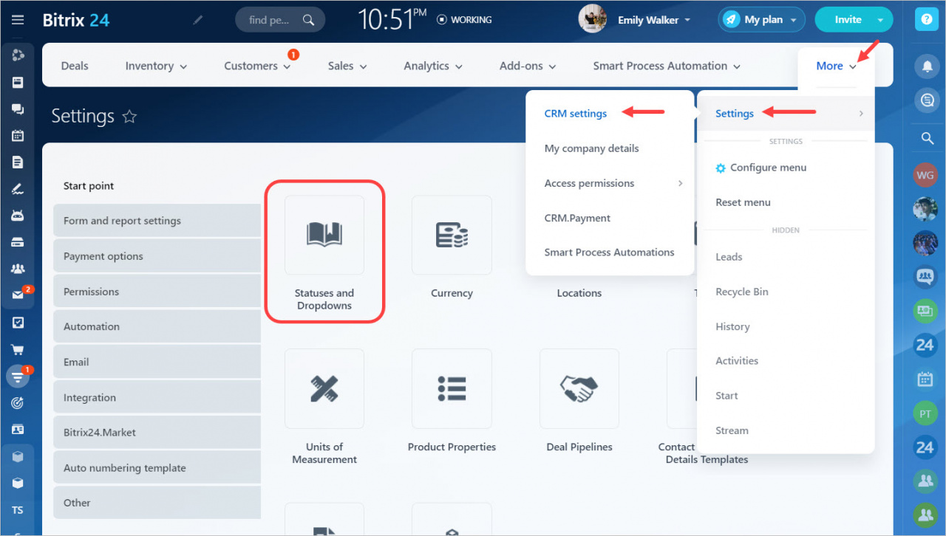Viewport: 946px width, 536px height.
Task: Open the notifications bell icon
Action: click(x=925, y=66)
